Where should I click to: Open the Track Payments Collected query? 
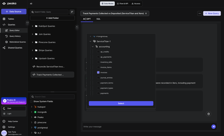point(52,75)
